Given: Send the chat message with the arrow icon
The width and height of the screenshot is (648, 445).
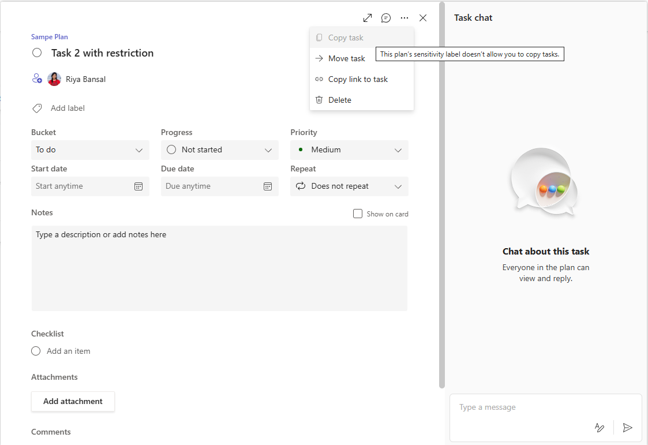Looking at the screenshot, I should (628, 428).
